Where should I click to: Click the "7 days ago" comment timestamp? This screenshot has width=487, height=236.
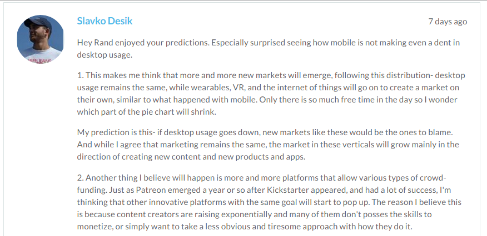(448, 22)
